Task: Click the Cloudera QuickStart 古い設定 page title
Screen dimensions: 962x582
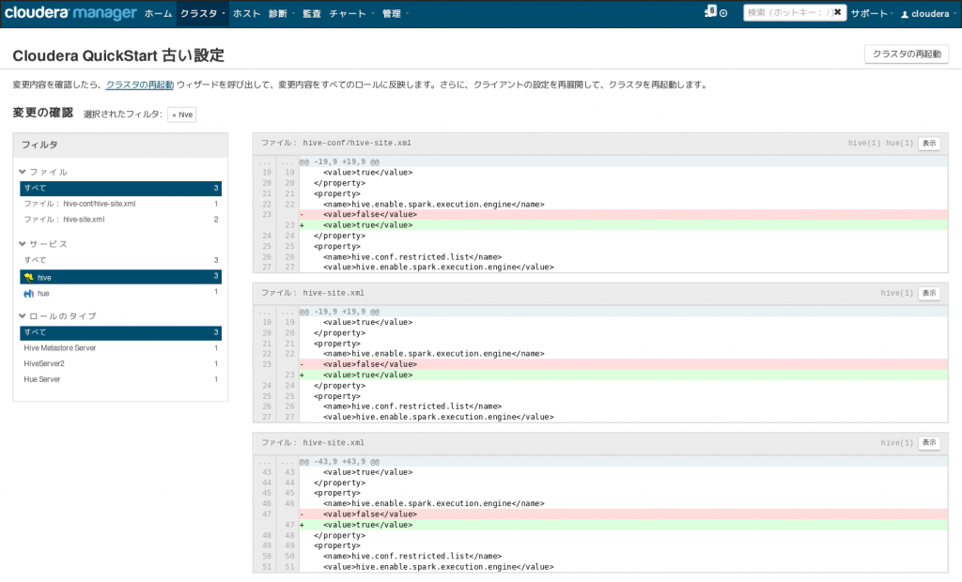Action: [118, 55]
